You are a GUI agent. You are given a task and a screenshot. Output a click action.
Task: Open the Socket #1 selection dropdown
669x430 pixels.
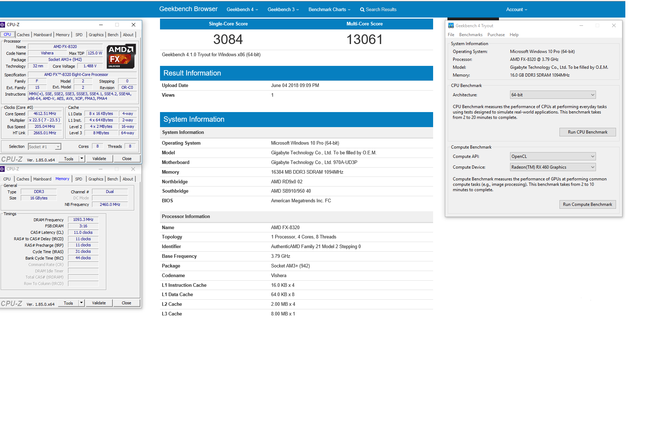pyautogui.click(x=45, y=147)
